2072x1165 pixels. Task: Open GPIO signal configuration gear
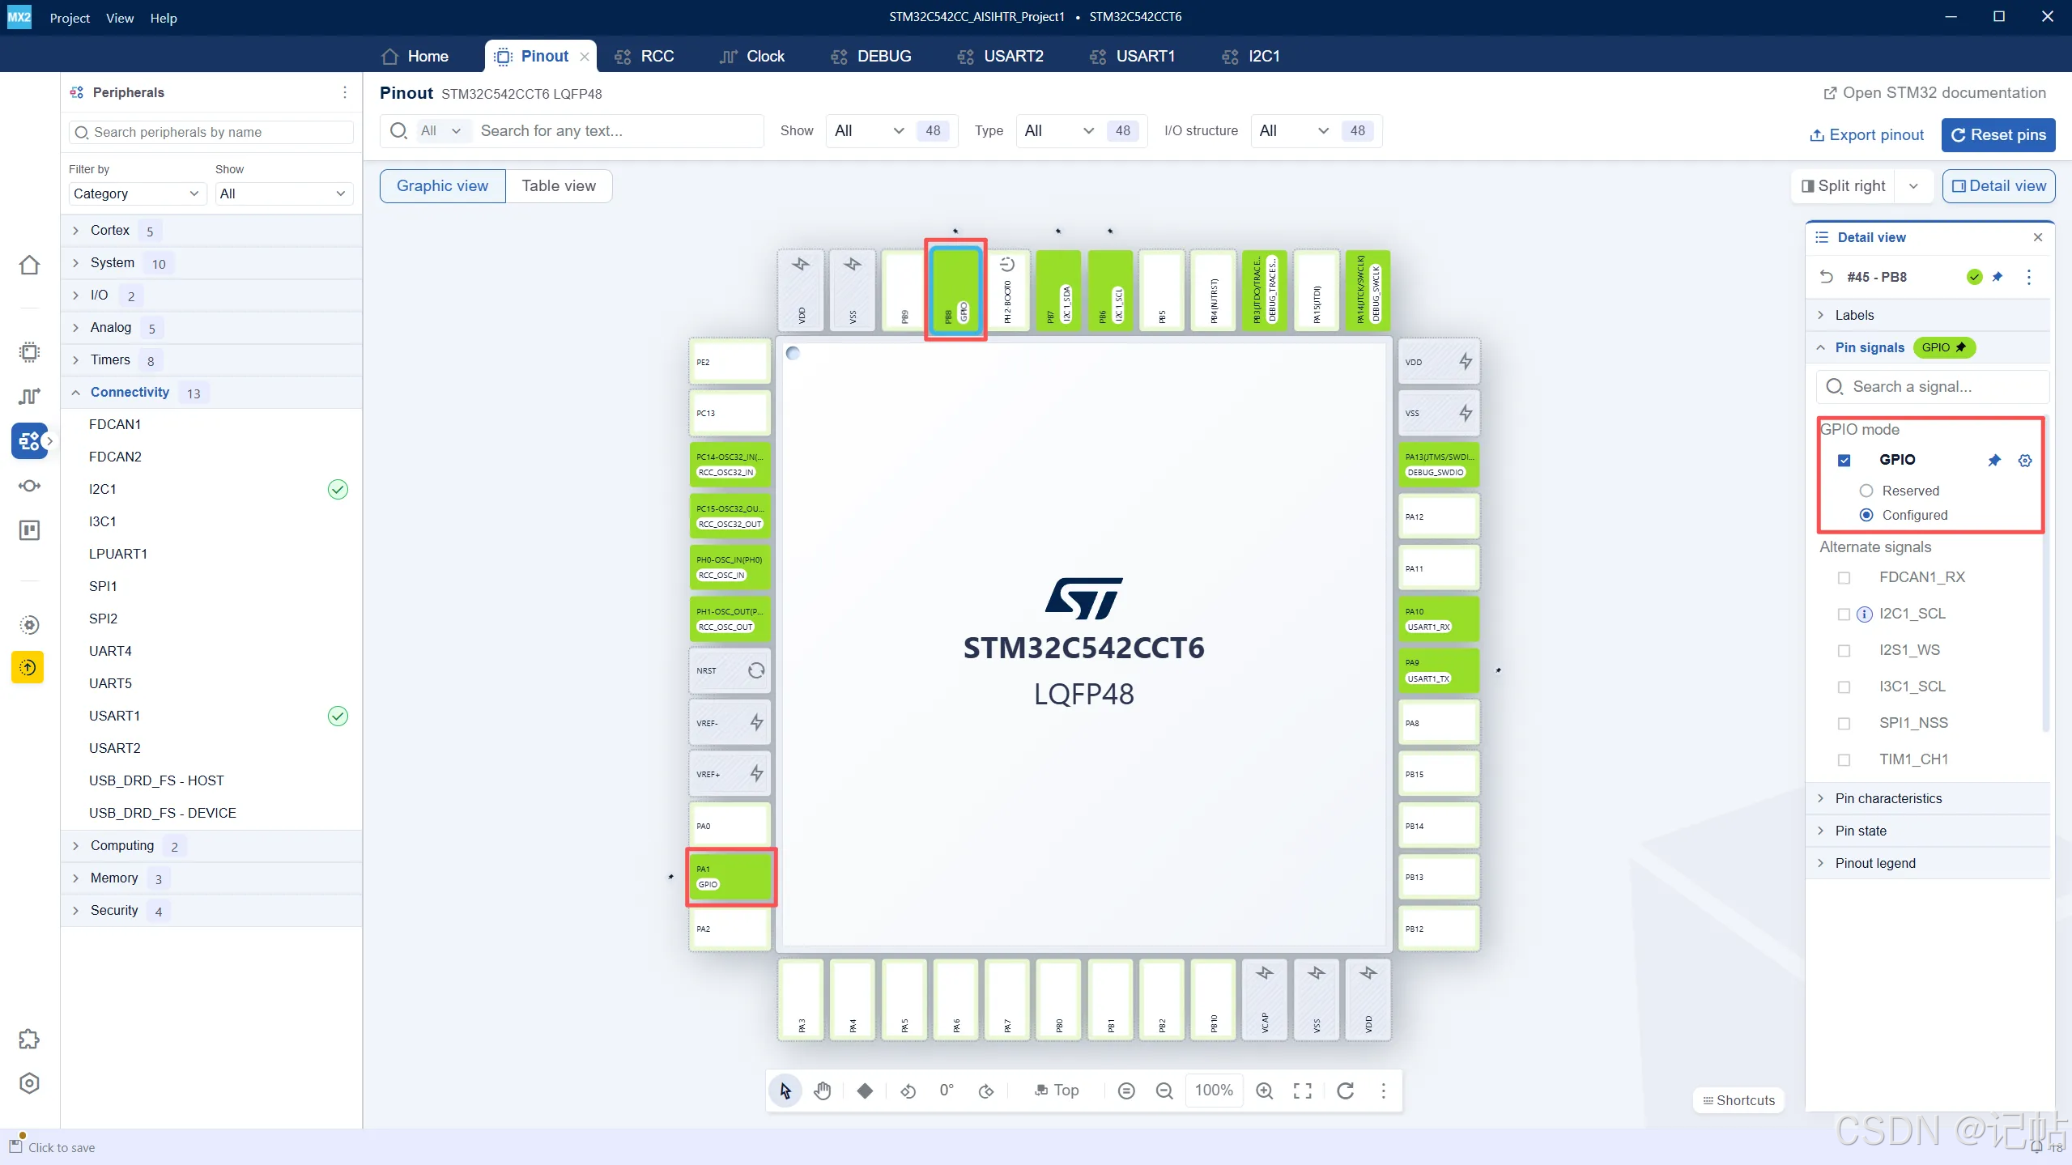(x=2025, y=460)
